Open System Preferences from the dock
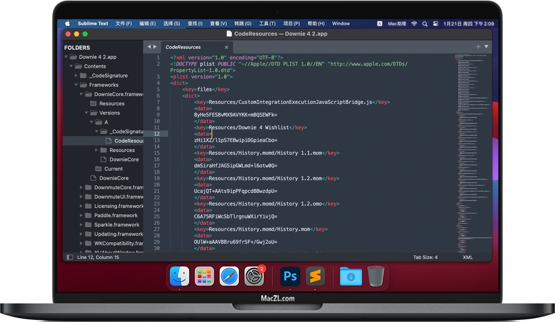The height and width of the screenshot is (322, 555). [x=254, y=276]
